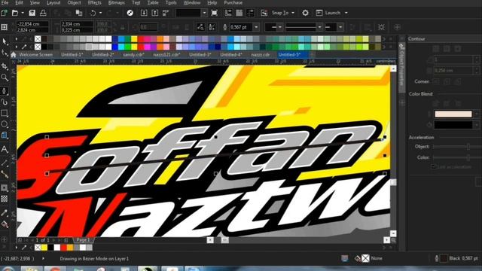
Task: Click the None fill indicator in status bar
Action: pyautogui.click(x=365, y=258)
